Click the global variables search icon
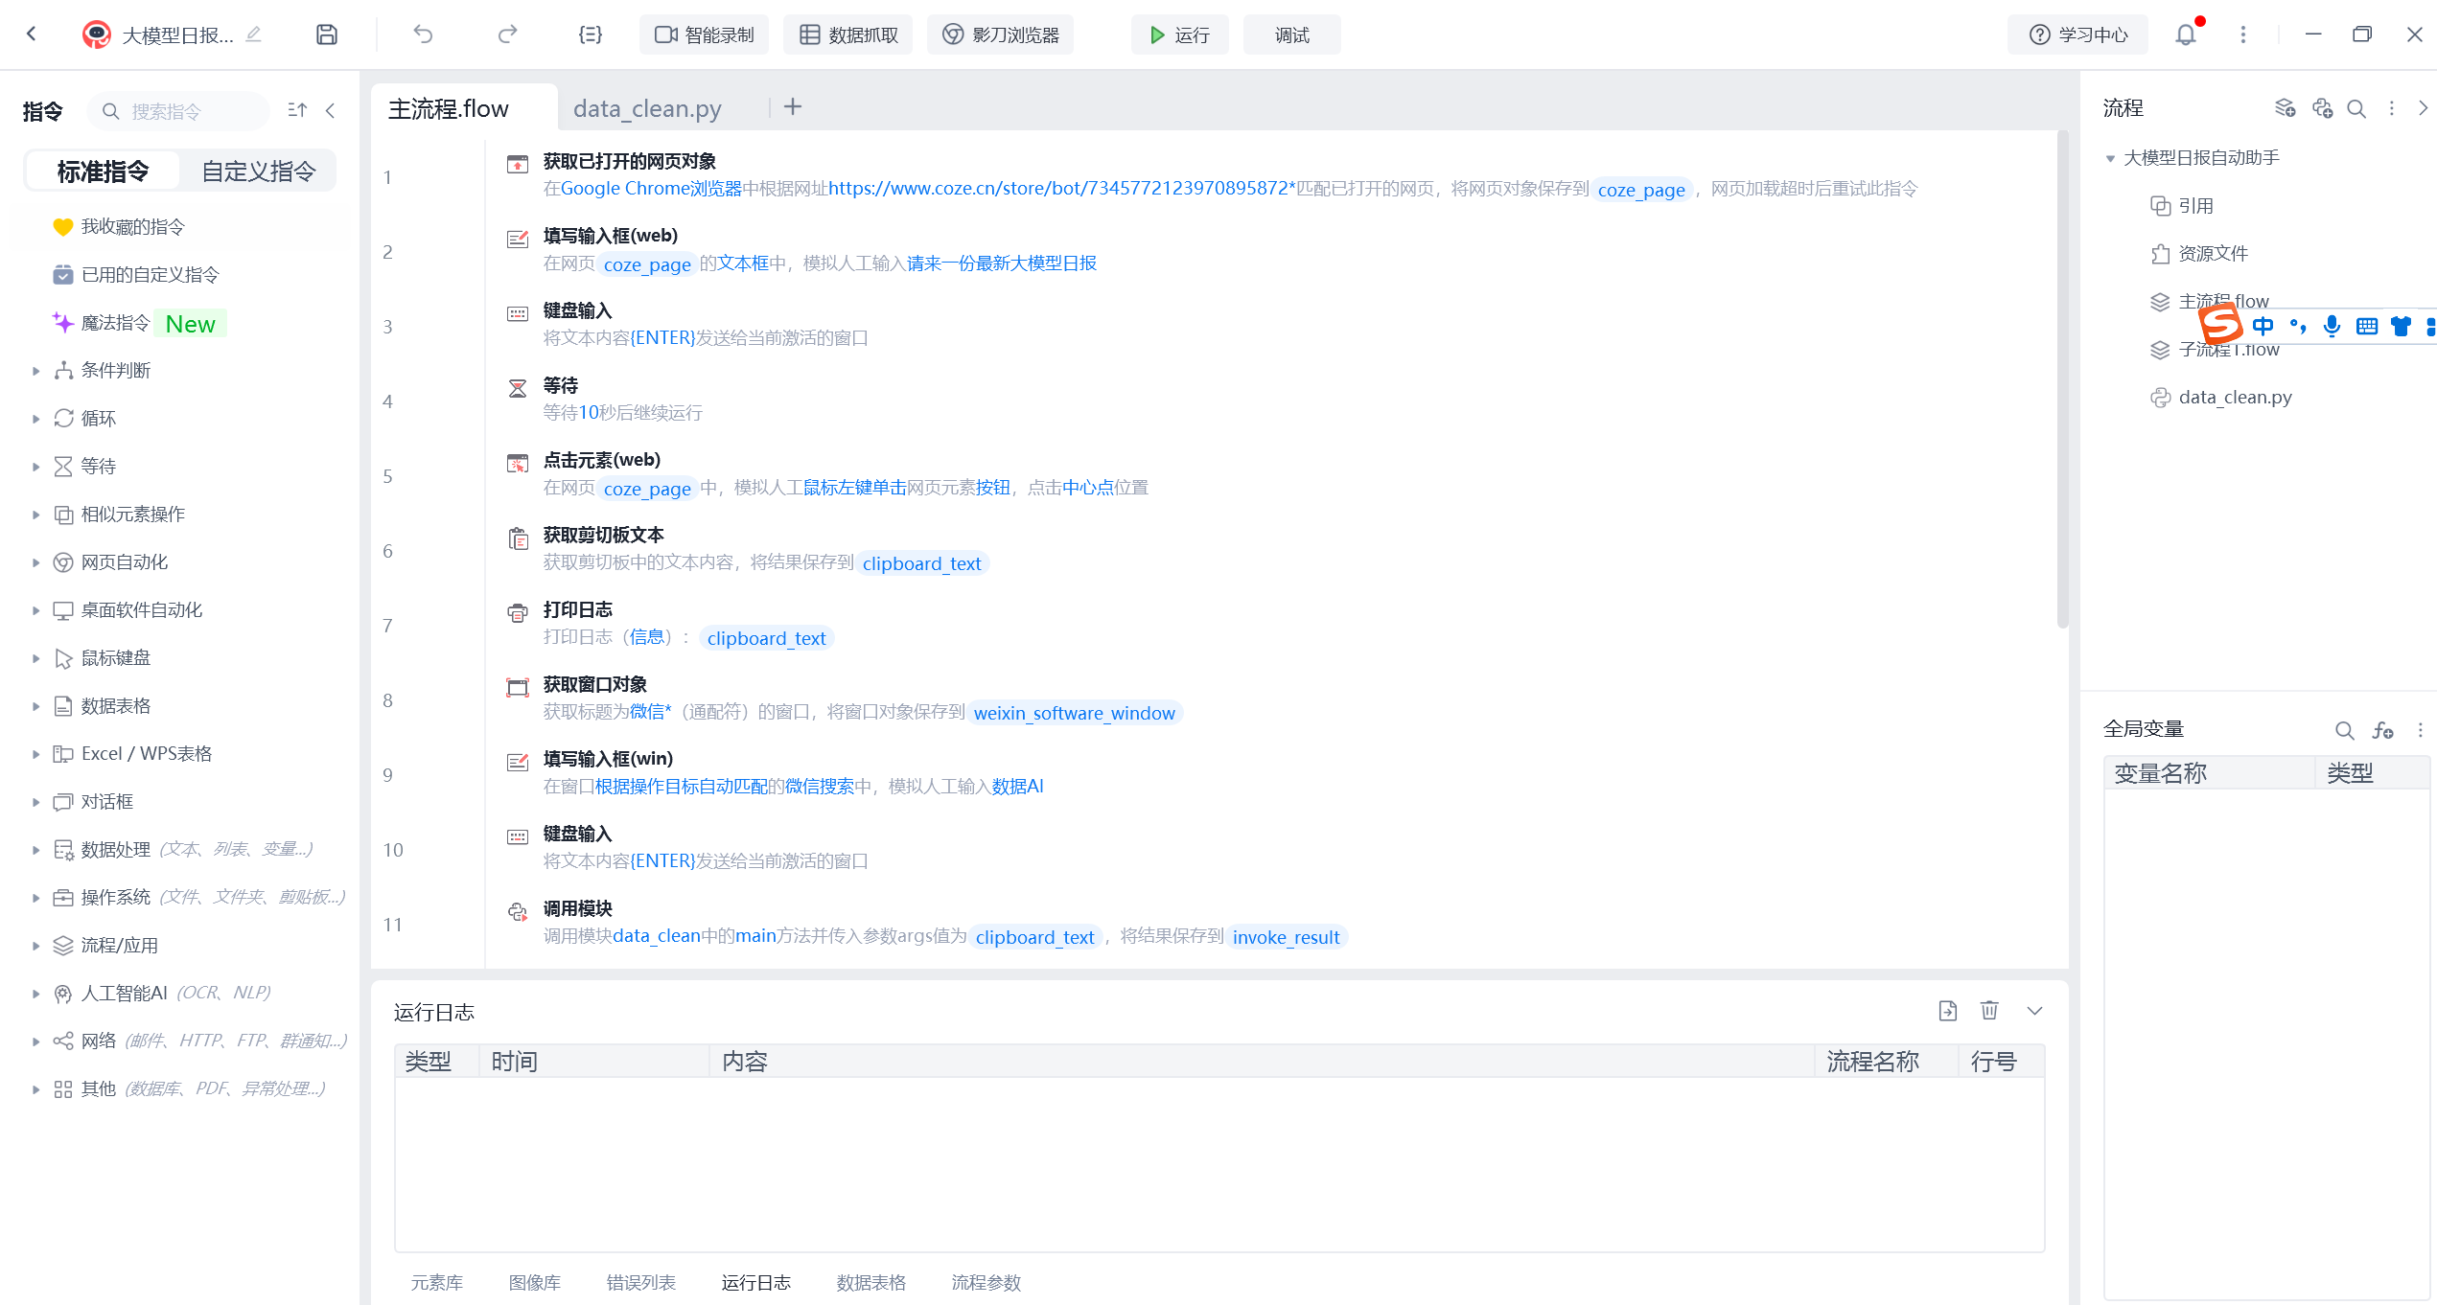2437x1305 pixels. tap(2344, 730)
